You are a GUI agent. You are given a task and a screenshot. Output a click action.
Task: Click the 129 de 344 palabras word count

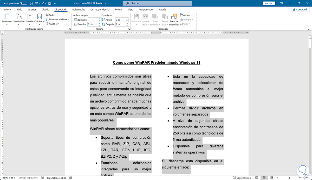(x=28, y=178)
